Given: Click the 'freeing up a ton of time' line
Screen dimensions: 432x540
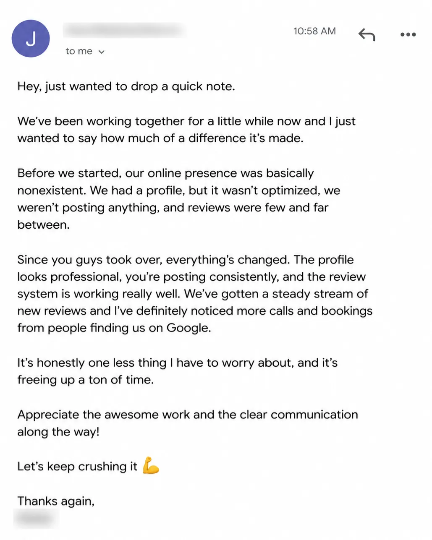Looking at the screenshot, I should 85,380.
